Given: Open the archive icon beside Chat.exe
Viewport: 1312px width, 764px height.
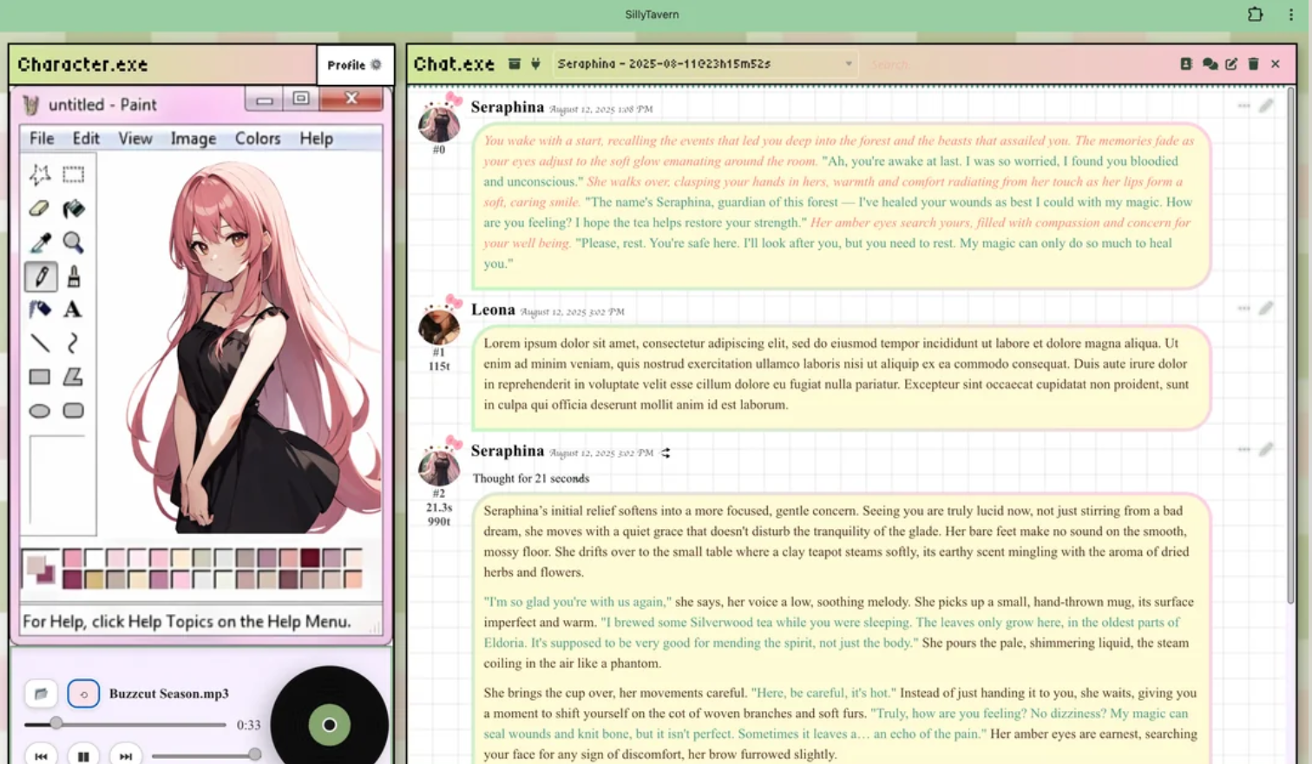Looking at the screenshot, I should 515,63.
